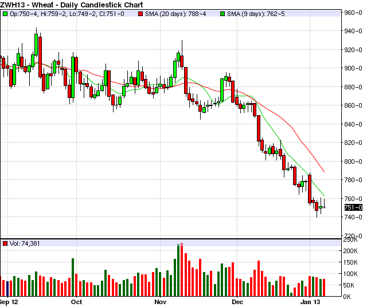This screenshot has width=367, height=307.
Task: Click the 'Op:750-4, Hi:759-2, Lo:749-2, Cl:751-0' legend text
Action: [x=67, y=14]
